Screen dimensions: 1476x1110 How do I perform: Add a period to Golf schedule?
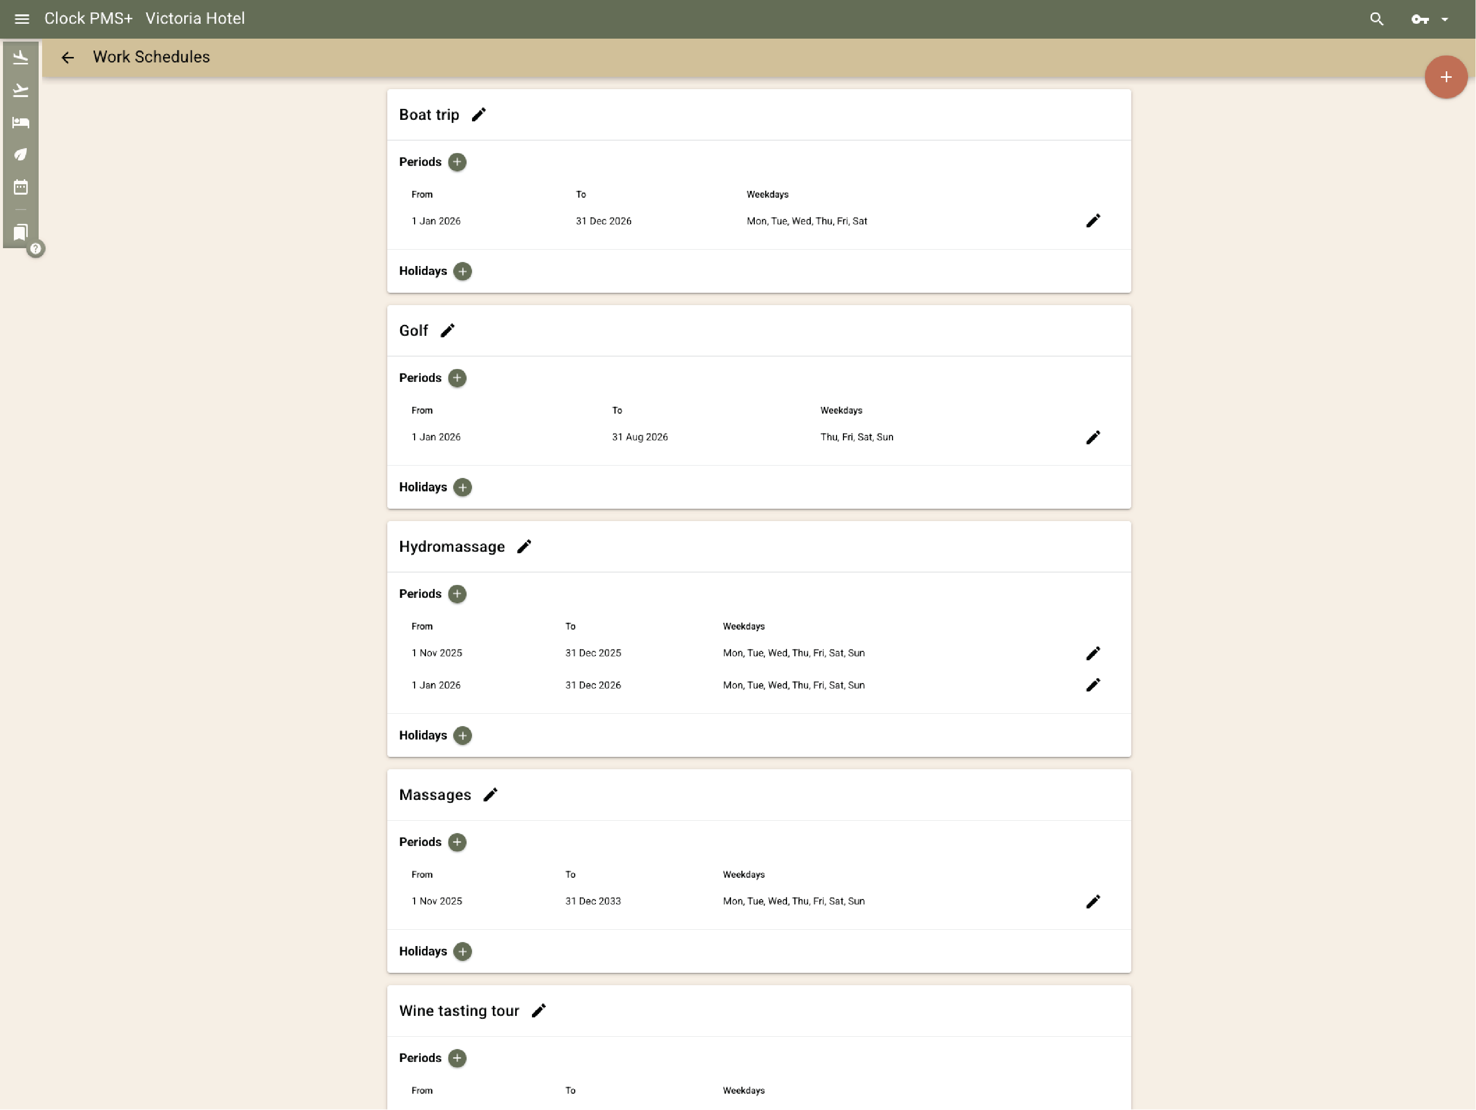[x=457, y=378]
